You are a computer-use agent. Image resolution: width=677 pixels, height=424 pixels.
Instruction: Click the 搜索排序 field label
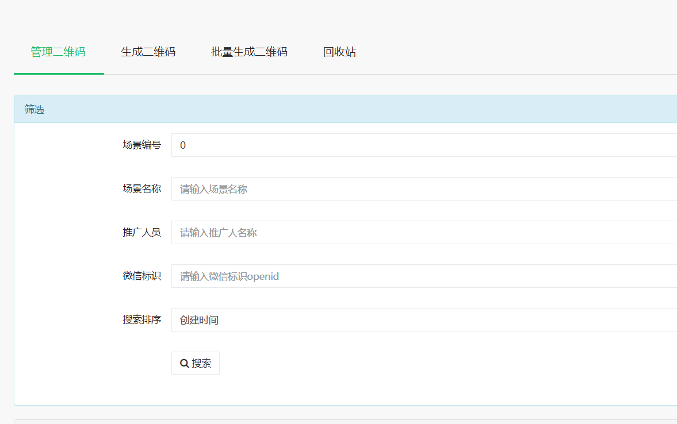(141, 320)
